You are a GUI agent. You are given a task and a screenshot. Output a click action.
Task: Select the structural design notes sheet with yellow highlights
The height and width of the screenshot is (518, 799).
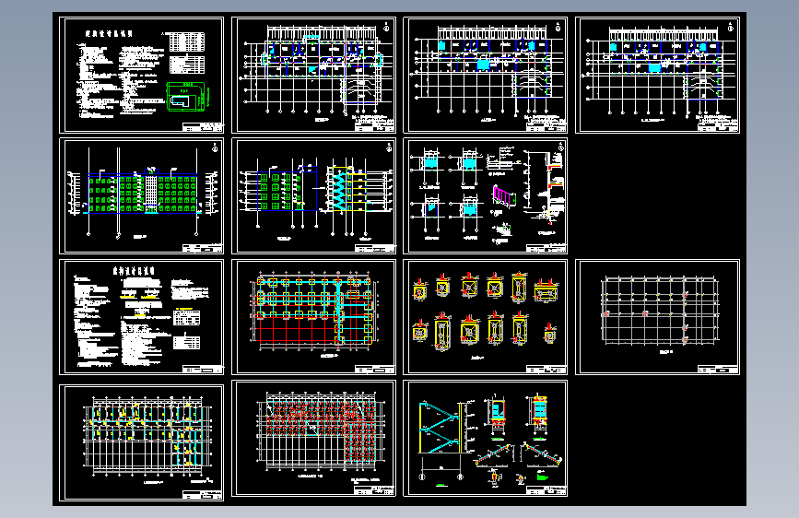click(141, 317)
